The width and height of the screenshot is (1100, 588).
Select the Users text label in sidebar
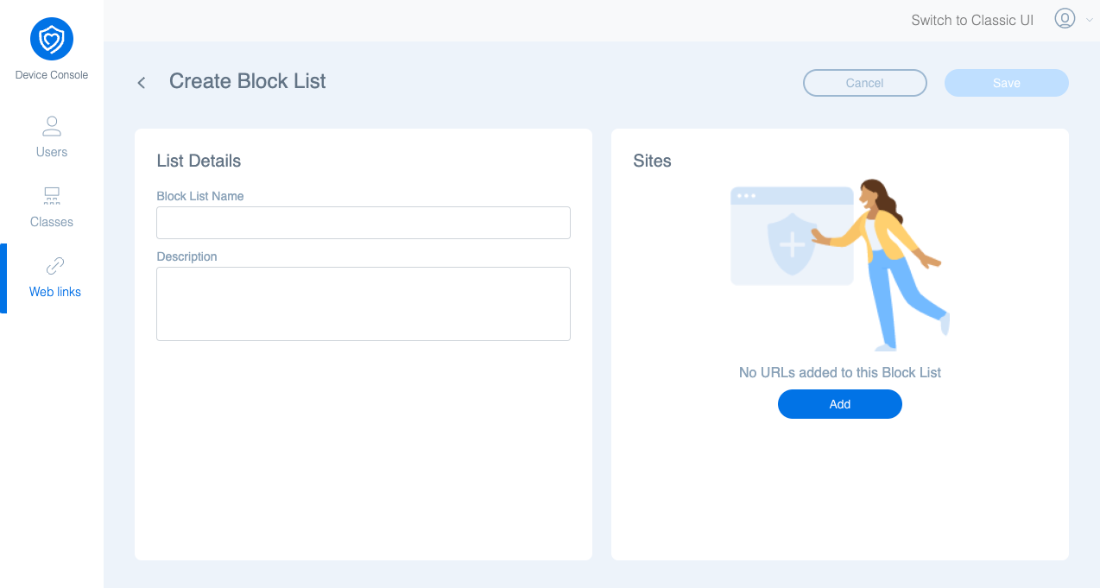52,152
